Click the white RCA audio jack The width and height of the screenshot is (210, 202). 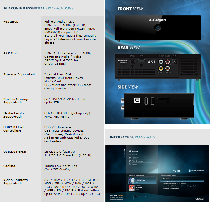161,62
